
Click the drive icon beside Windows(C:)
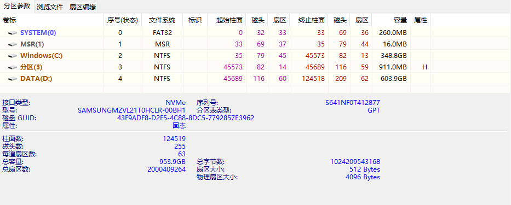[13, 56]
